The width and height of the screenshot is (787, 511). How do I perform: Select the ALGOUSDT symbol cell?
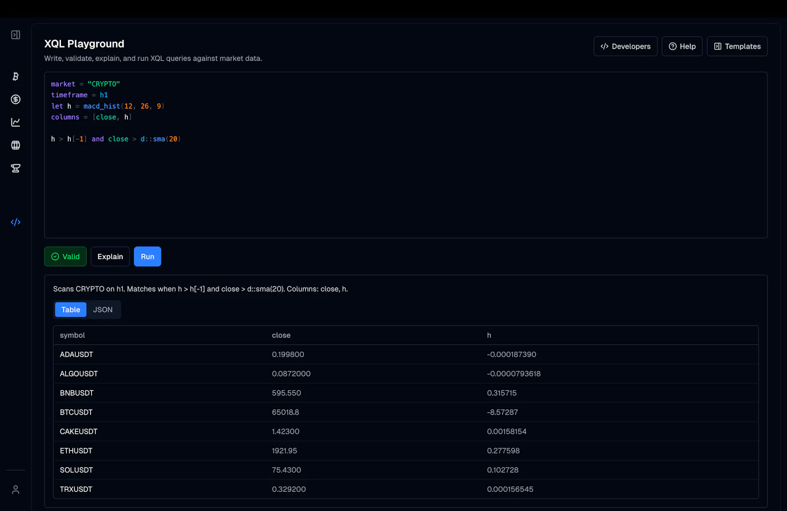(79, 374)
